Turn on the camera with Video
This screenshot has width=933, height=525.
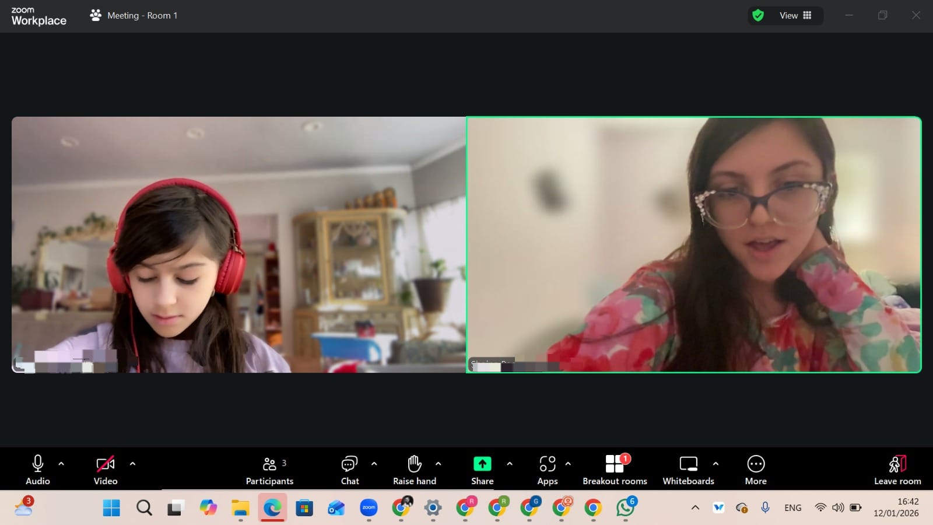[105, 470]
